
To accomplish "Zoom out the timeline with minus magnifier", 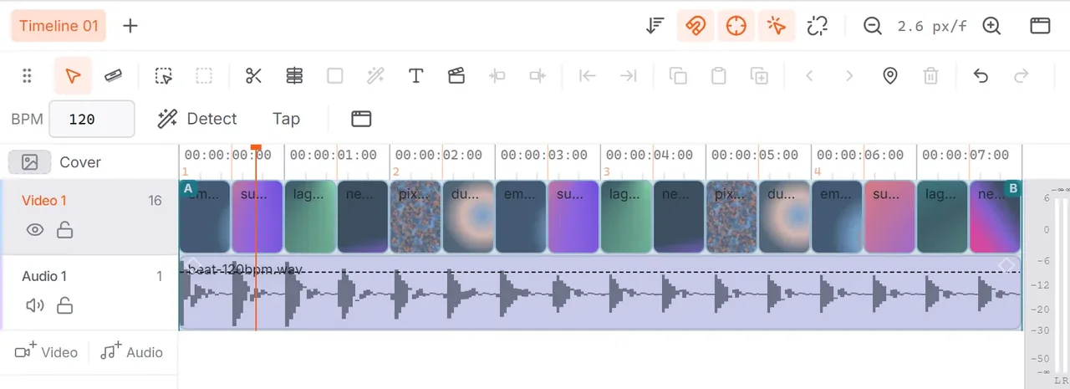I will pos(873,26).
